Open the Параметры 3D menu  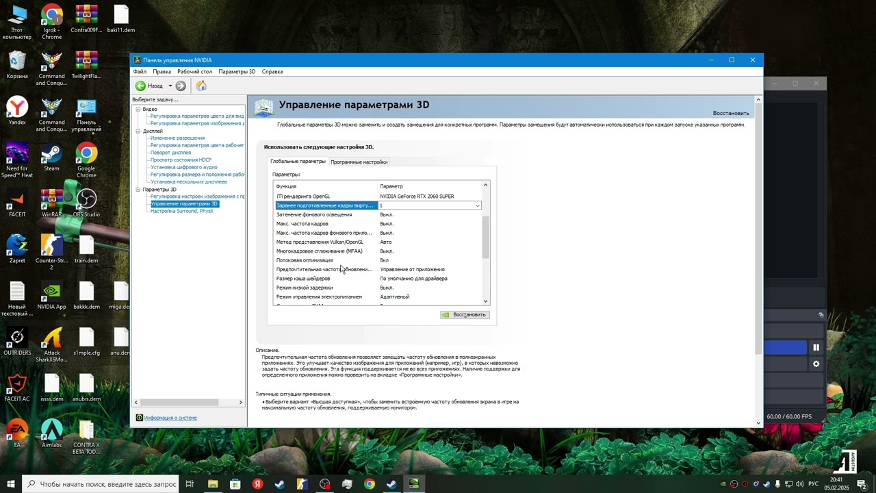[237, 71]
